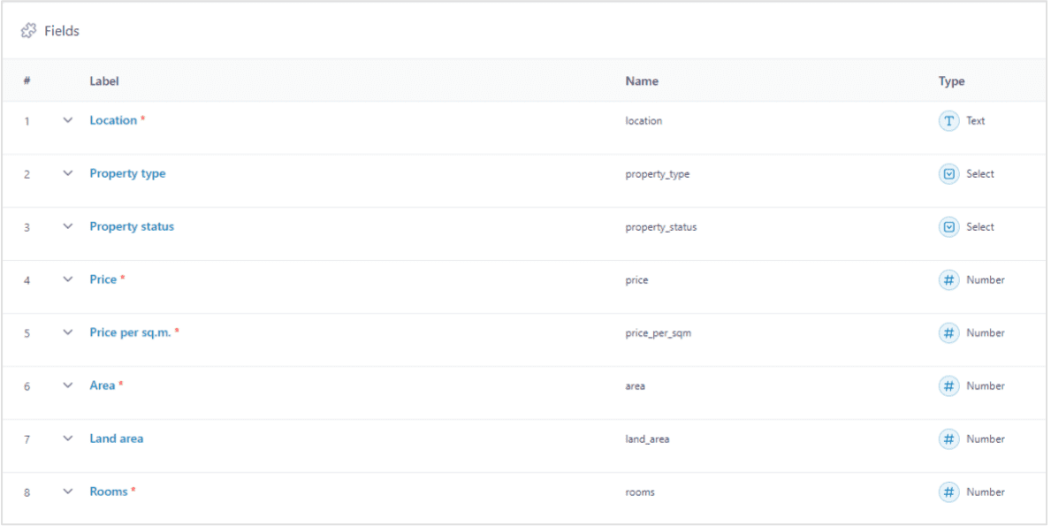
Task: Click the Number type icon for Rooms
Action: pyautogui.click(x=948, y=492)
